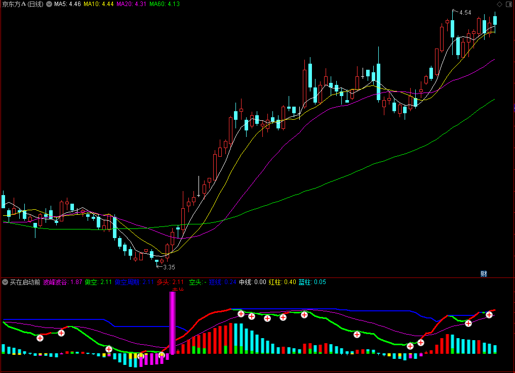Click the red 多头: 2.11 indicator value
The height and width of the screenshot is (373, 515).
coord(170,282)
